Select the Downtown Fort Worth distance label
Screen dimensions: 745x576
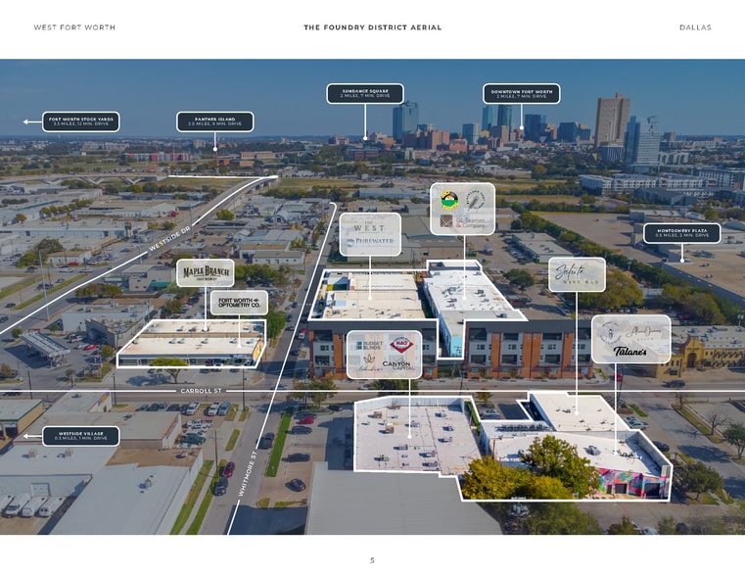(521, 94)
